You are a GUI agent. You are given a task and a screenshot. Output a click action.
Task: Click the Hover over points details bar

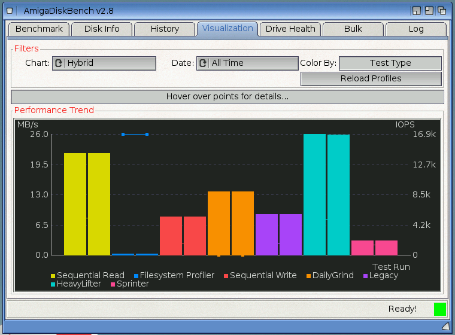(x=227, y=97)
